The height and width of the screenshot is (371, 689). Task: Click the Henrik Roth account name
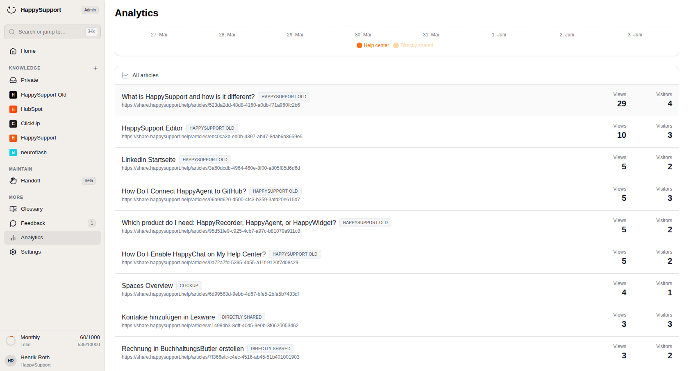(35, 358)
